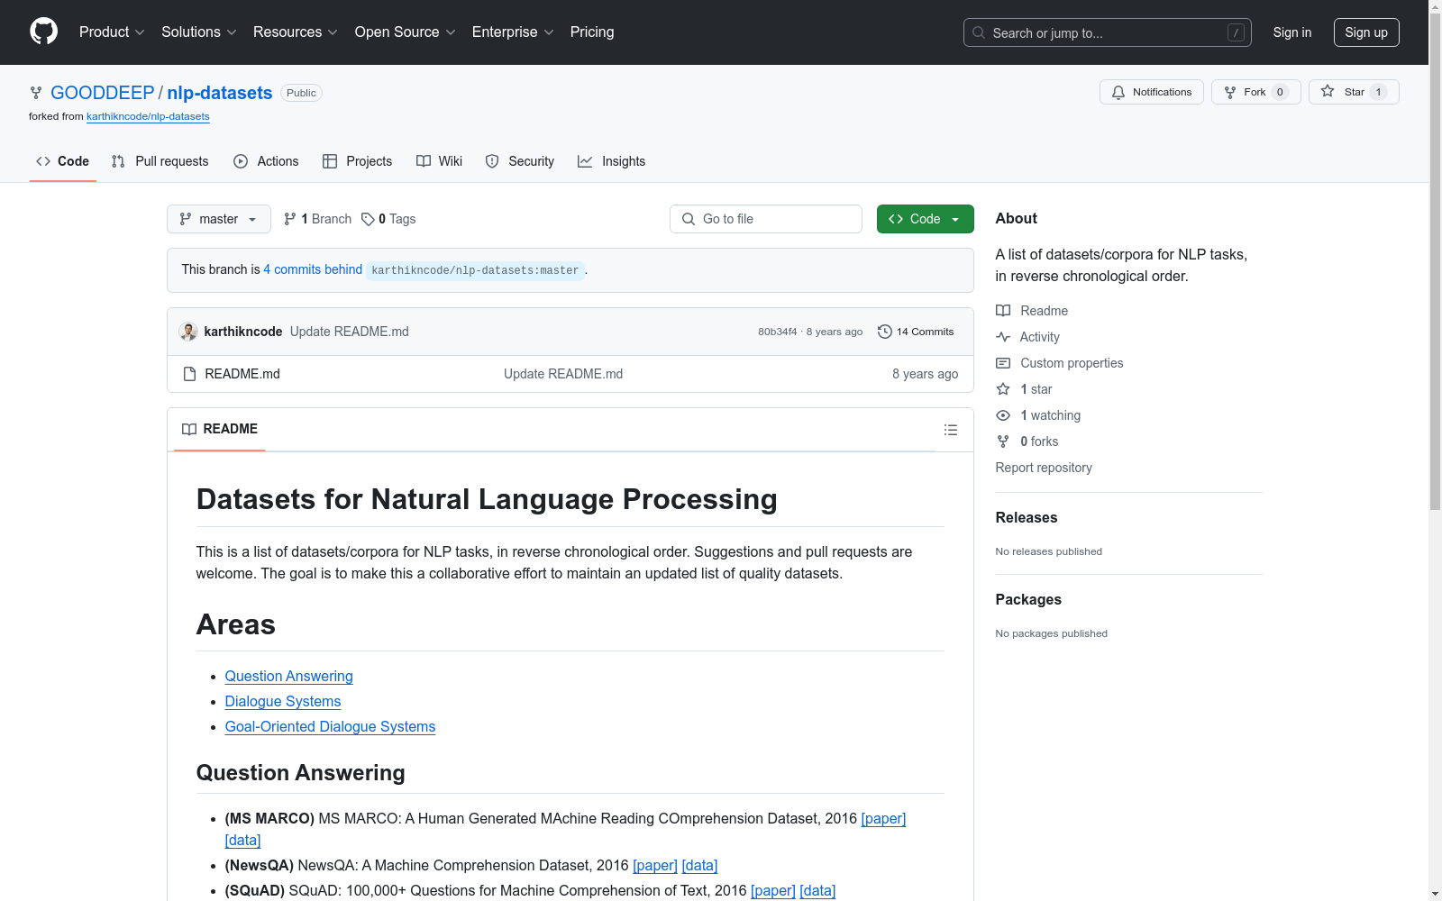The image size is (1442, 901).
Task: Click the fork icon beside GOODDEEP
Action: pyautogui.click(x=36, y=93)
